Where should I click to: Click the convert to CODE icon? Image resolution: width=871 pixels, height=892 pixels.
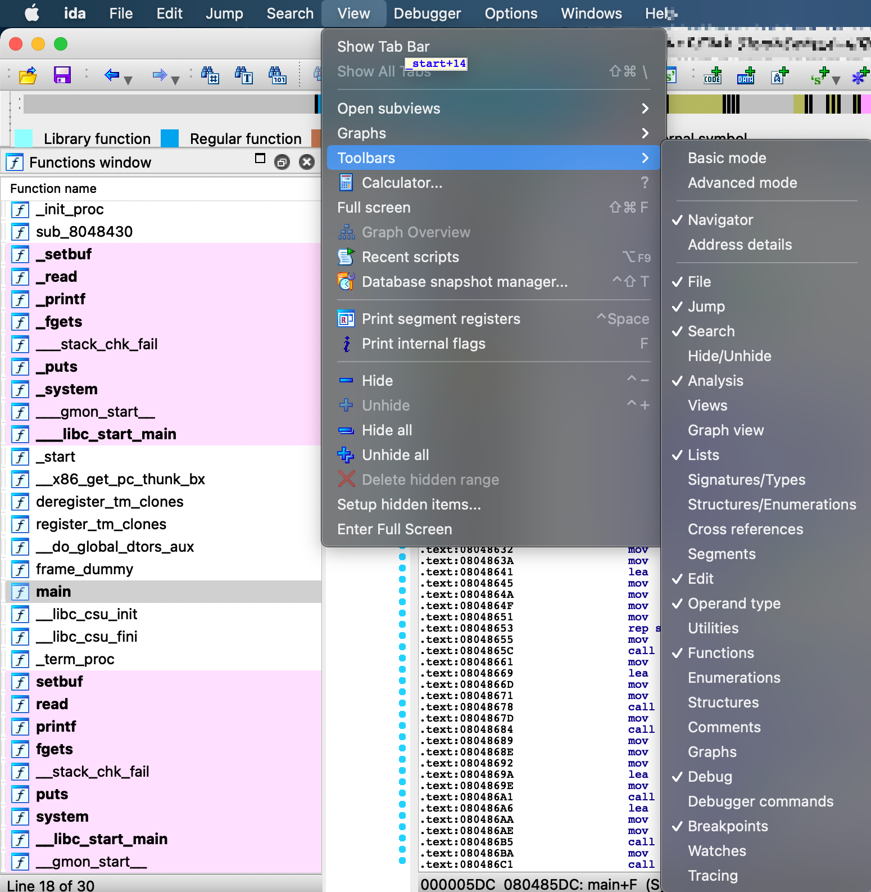(714, 75)
